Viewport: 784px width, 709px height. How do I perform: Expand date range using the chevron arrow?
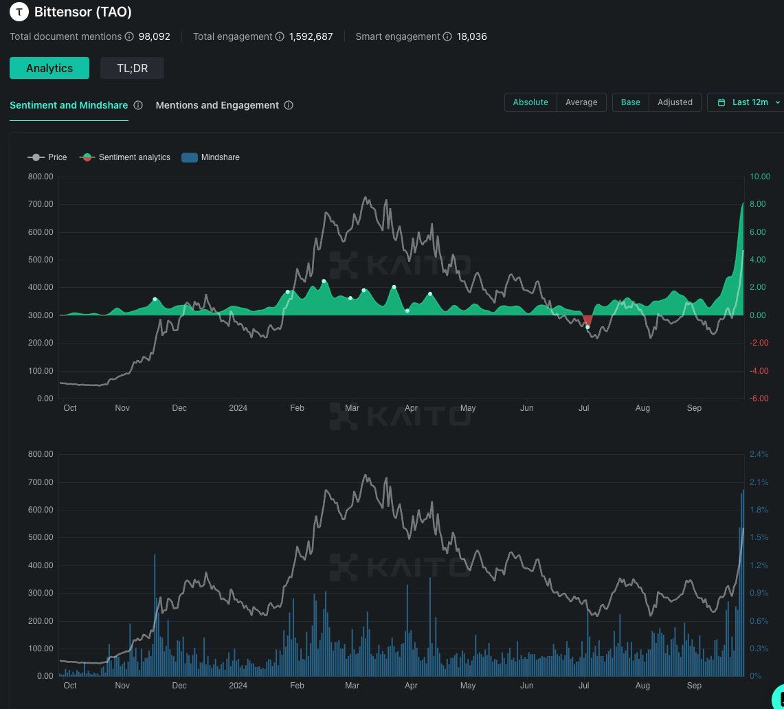[x=777, y=102]
